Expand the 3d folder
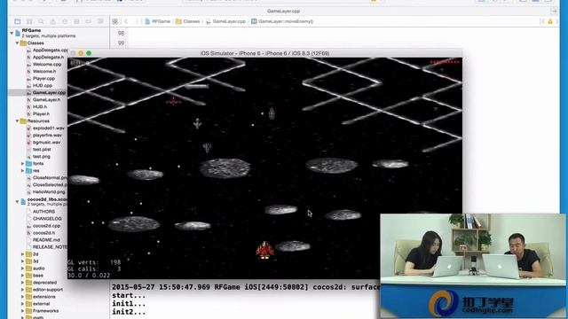Screen dimensions: 568x319 pyautogui.click(x=23, y=261)
